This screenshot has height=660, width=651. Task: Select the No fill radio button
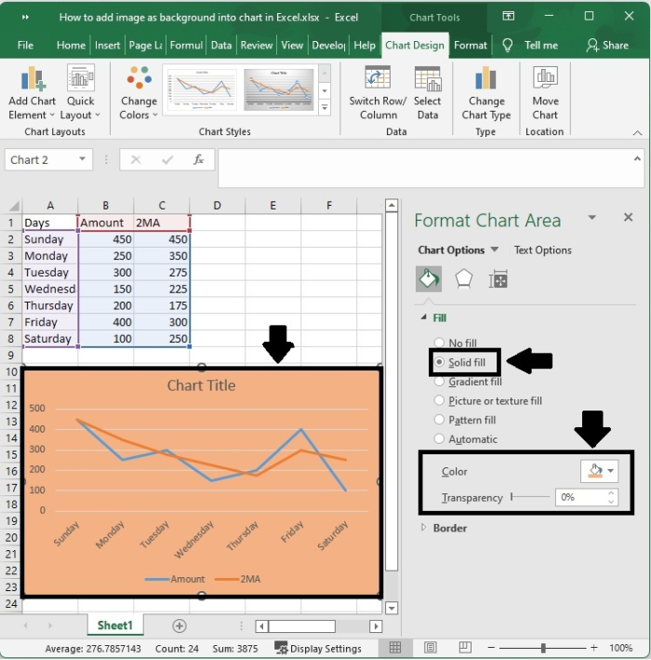pos(439,343)
